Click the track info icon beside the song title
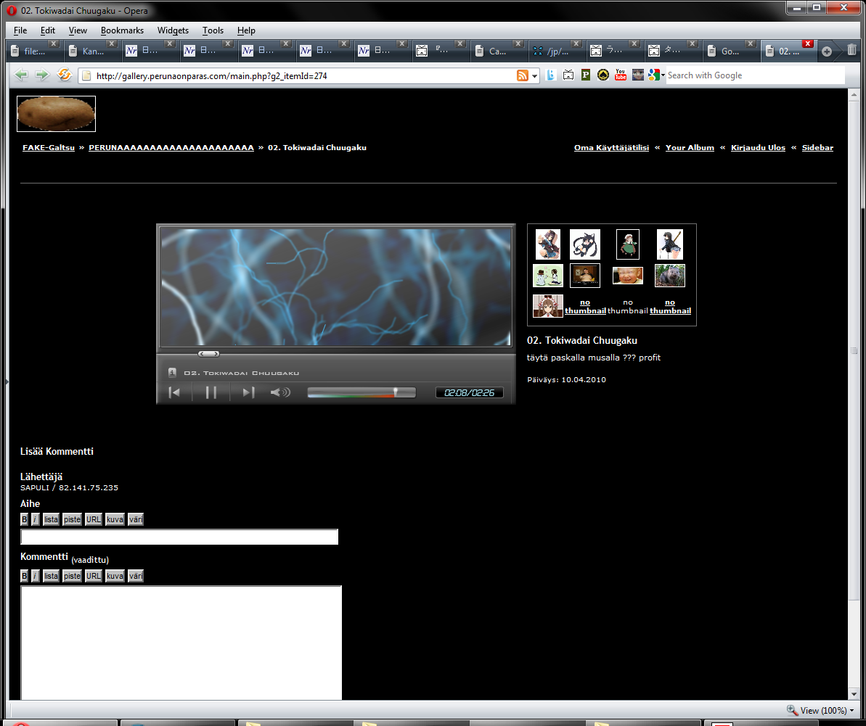866x726 pixels. (x=172, y=373)
